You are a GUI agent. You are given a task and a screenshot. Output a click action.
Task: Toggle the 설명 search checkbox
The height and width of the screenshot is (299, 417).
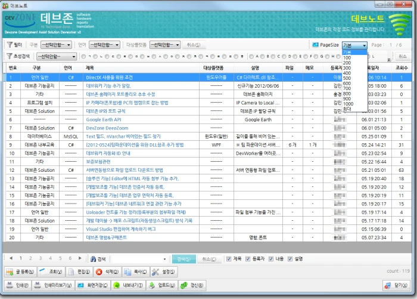[x=290, y=259]
